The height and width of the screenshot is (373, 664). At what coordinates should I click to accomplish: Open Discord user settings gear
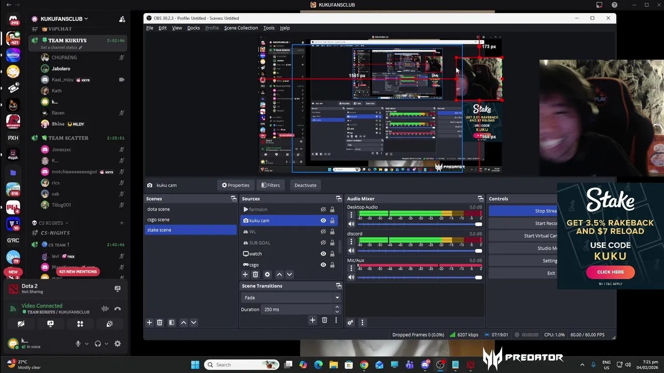[118, 343]
